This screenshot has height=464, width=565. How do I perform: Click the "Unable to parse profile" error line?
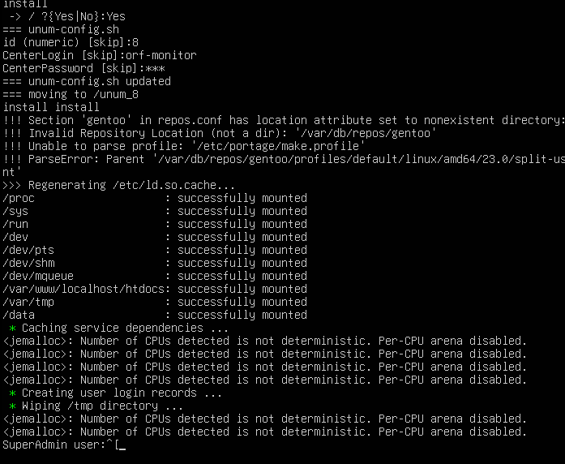(185, 146)
